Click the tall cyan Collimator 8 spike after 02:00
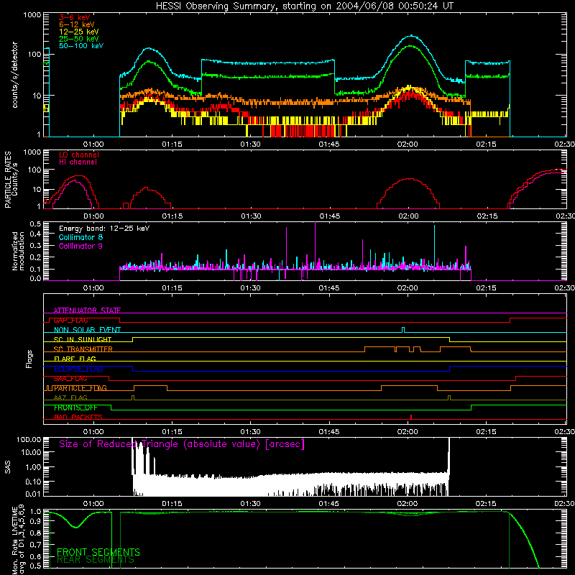Viewport: 575px width, 575px height. tap(435, 247)
